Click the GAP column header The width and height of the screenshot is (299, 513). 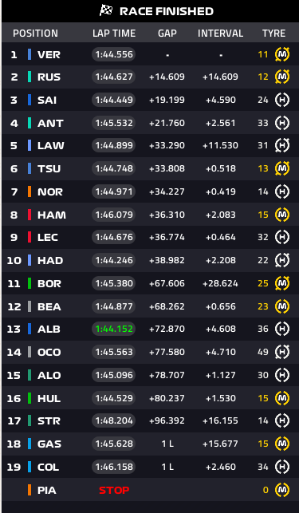[x=167, y=34]
